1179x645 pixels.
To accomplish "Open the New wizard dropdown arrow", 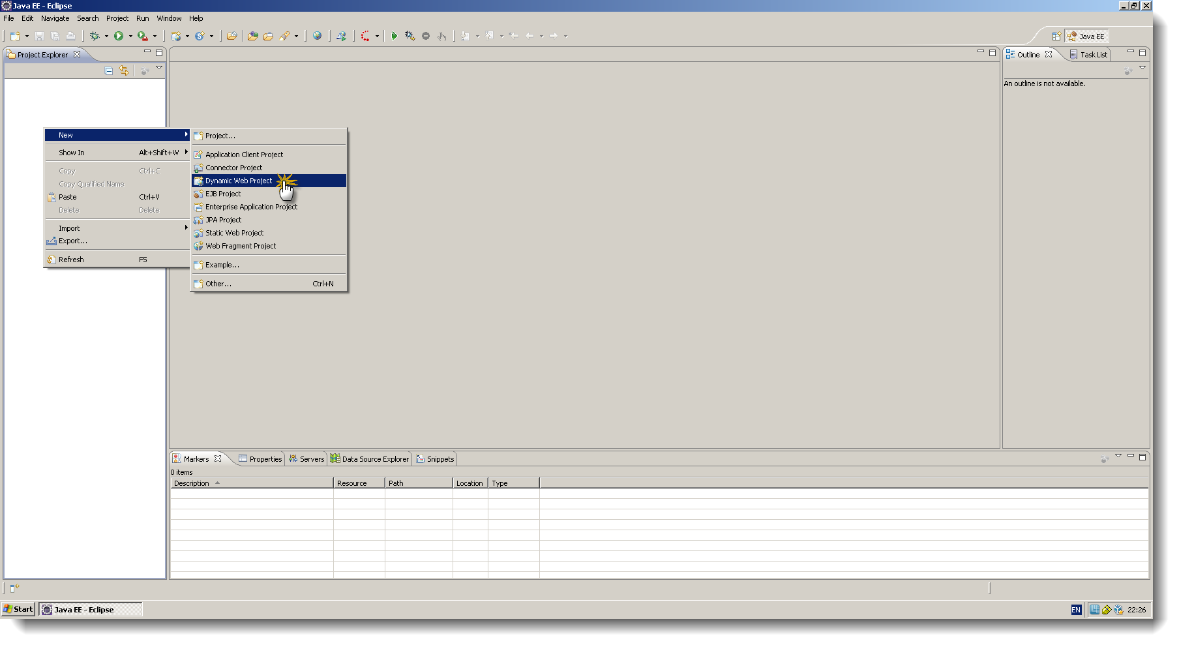I will pos(27,36).
